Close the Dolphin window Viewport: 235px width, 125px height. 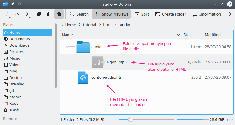pyautogui.click(x=230, y=4)
